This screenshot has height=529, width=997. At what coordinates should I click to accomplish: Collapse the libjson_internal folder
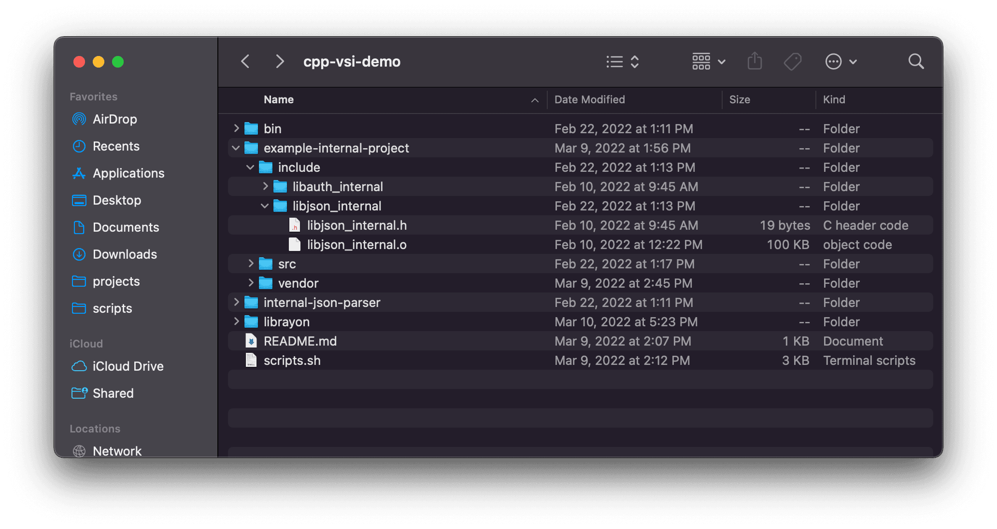pyautogui.click(x=265, y=206)
